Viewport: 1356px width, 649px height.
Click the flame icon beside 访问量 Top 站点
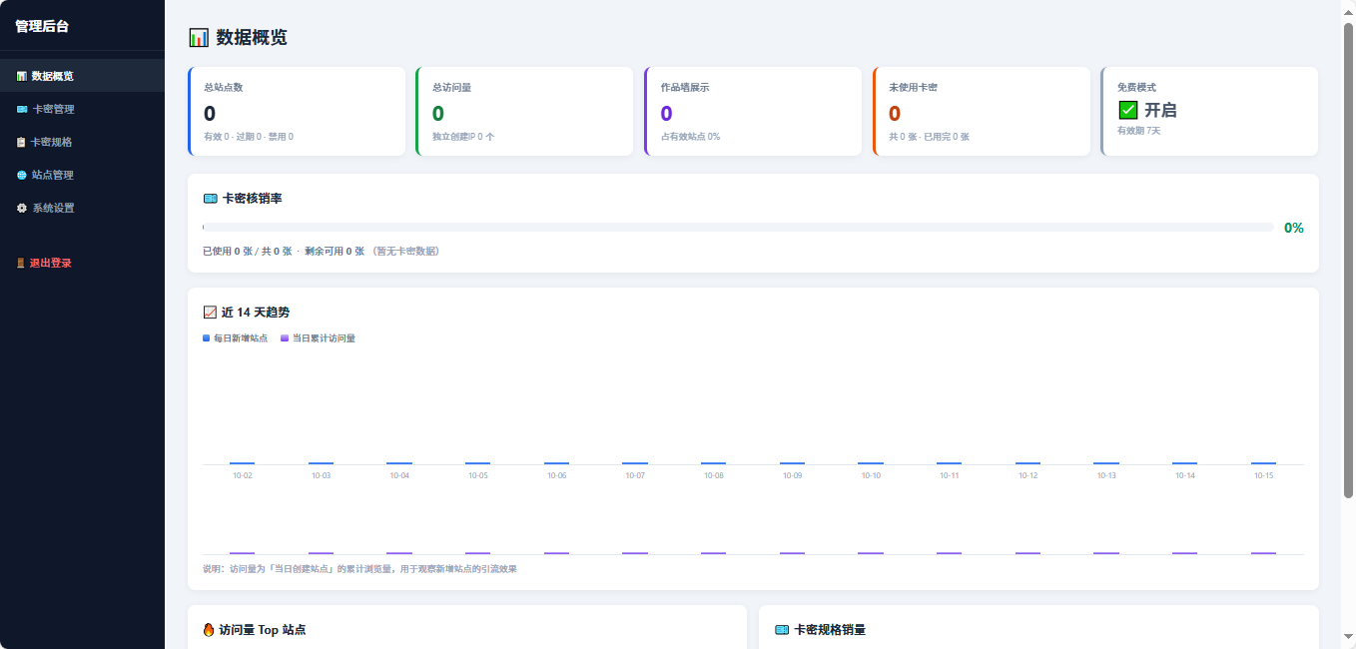209,630
